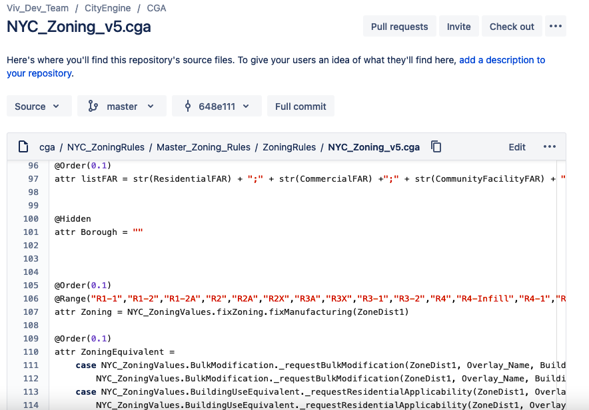Viewport: 589px width, 410px height.
Task: Open the CGA repository breadcrumb
Action: (157, 8)
